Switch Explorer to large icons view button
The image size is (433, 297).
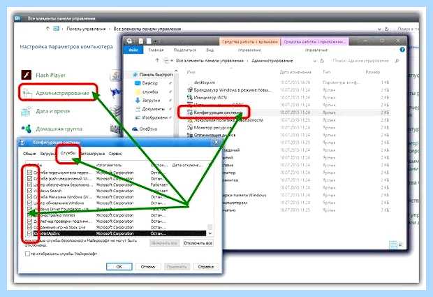[x=400, y=245]
